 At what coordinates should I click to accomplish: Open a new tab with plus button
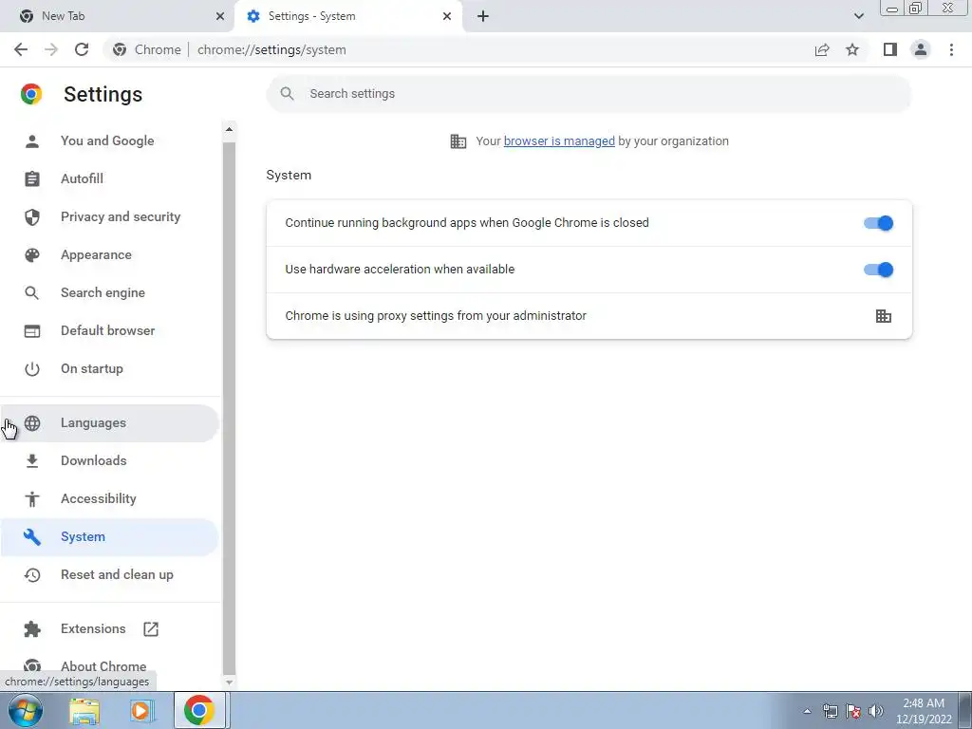coord(483,16)
